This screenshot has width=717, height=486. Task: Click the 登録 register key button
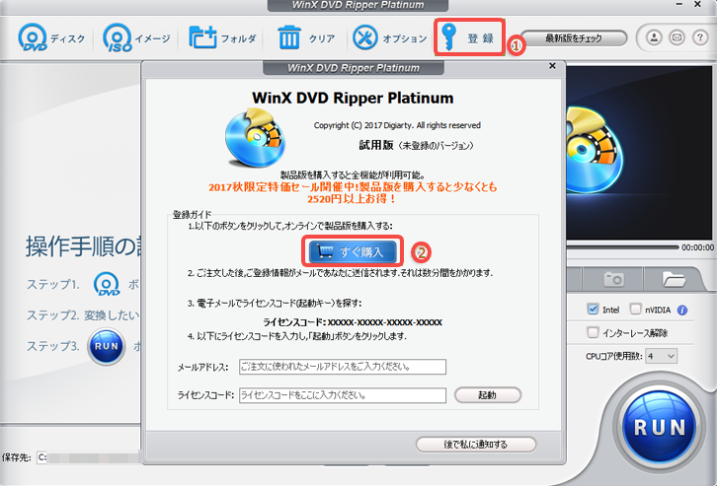469,37
